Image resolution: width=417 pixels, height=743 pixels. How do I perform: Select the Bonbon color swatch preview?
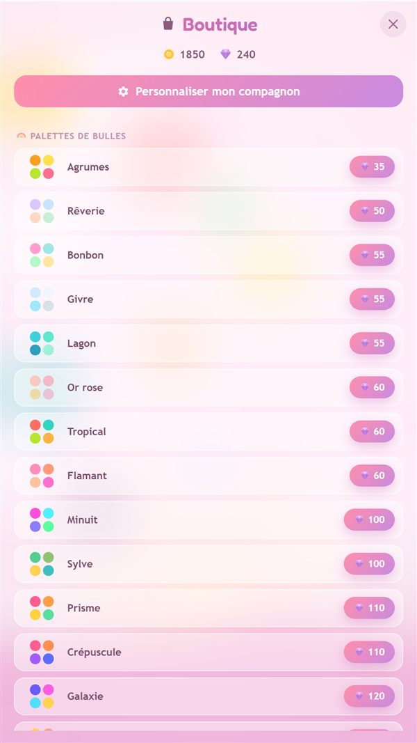[x=42, y=255]
